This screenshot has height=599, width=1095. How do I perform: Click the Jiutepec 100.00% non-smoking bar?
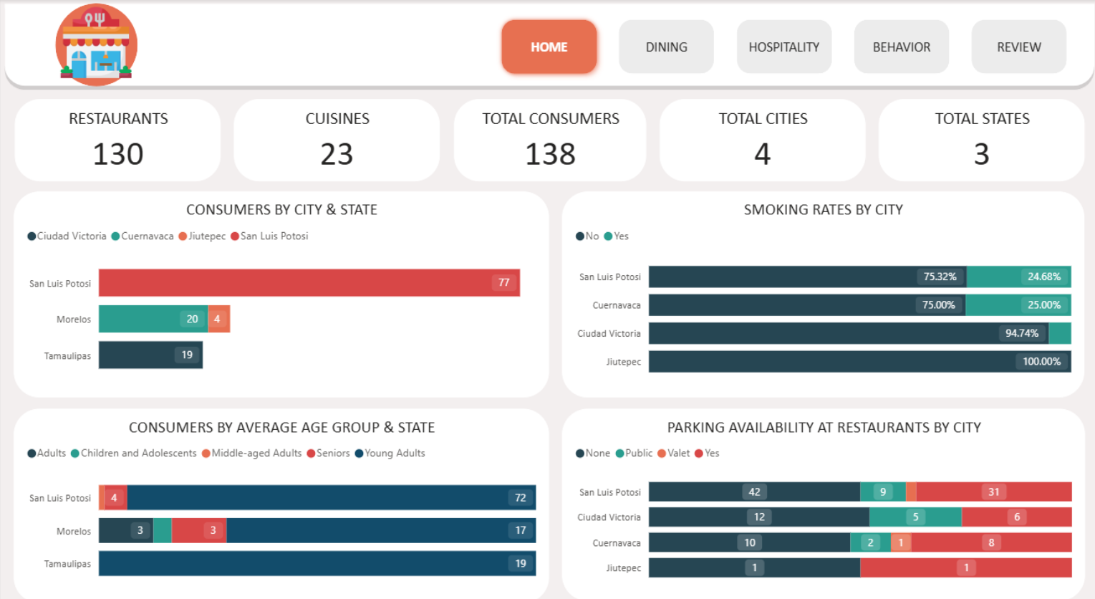coord(859,362)
